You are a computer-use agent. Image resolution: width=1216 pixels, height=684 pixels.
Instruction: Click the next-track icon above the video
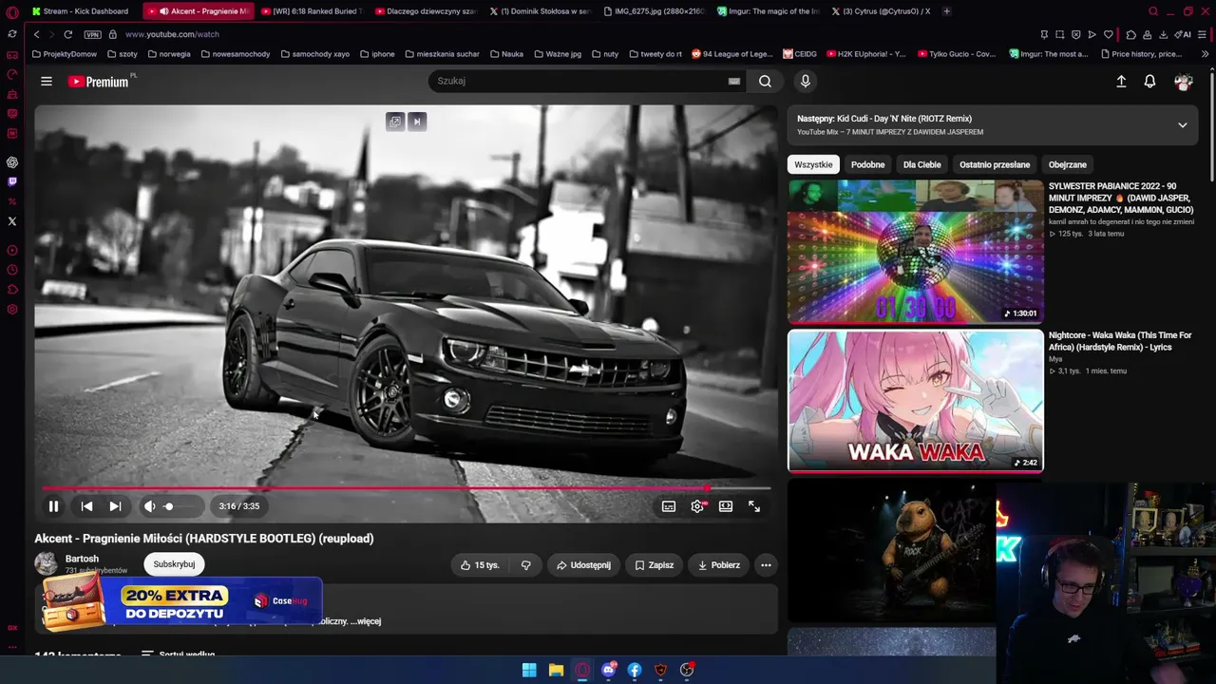[x=416, y=122]
